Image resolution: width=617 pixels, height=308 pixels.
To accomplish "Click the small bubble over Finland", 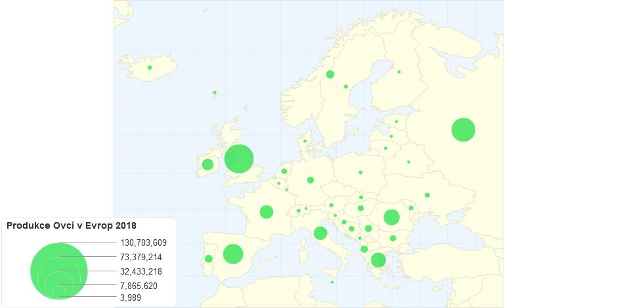I will [399, 72].
